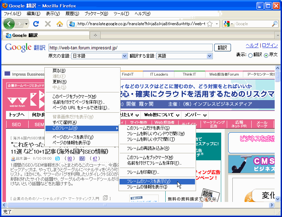Select the 原文 radio button for display
The image size is (282, 217).
click(266, 55)
